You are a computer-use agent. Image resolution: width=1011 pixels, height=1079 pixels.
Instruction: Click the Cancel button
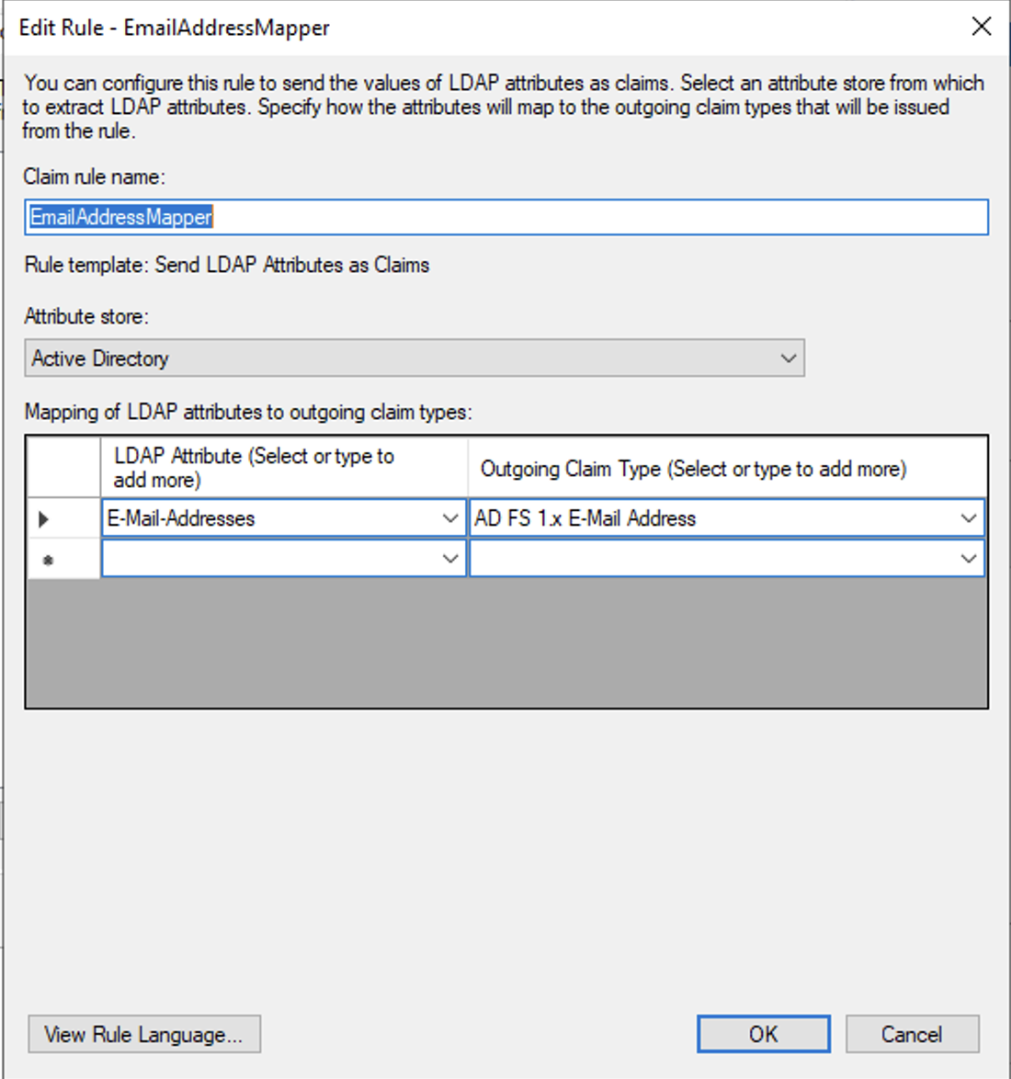(913, 1033)
